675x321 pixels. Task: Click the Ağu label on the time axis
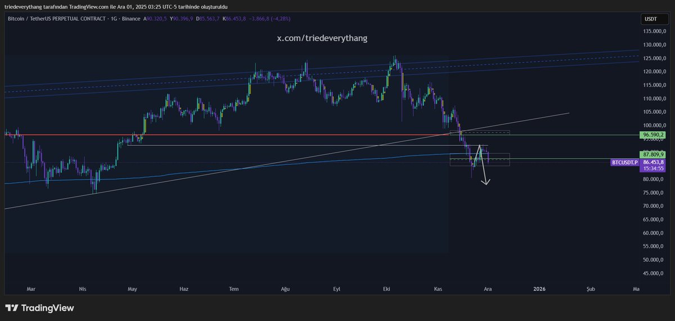(x=285, y=289)
